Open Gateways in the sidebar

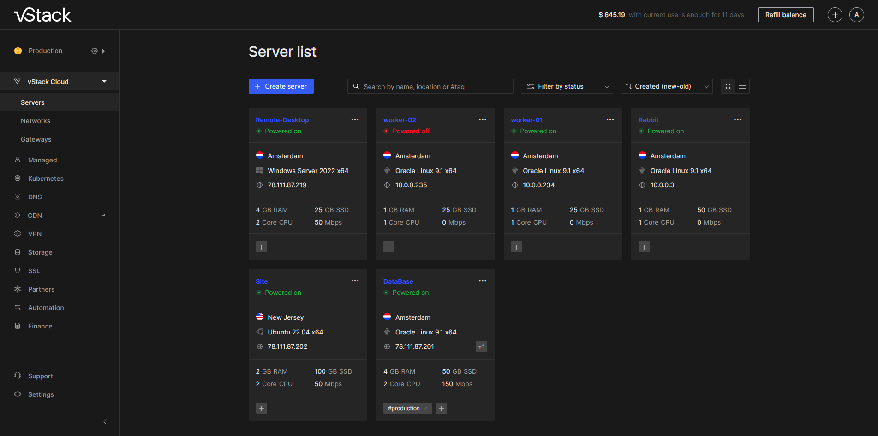tap(36, 139)
